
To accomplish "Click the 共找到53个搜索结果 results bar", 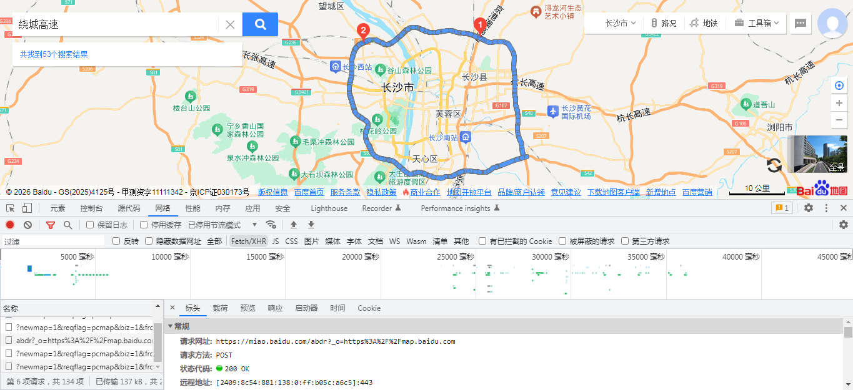I will tap(127, 54).
